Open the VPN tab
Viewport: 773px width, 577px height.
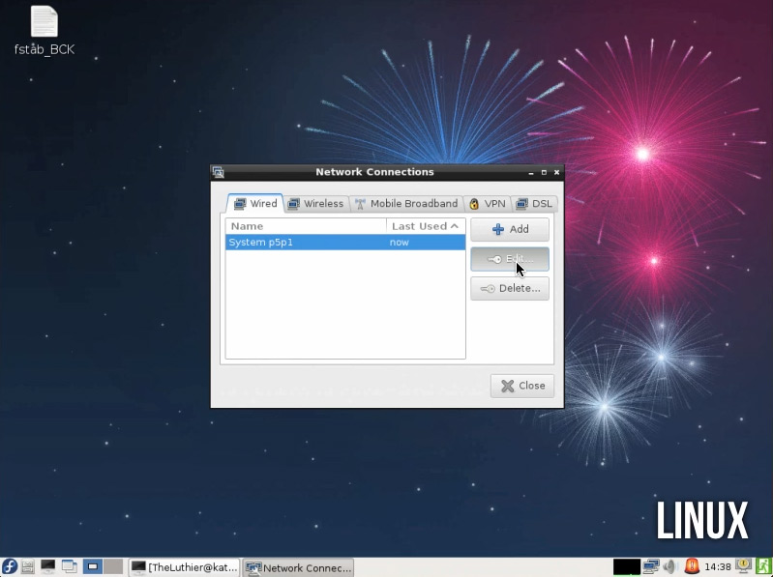click(x=488, y=204)
